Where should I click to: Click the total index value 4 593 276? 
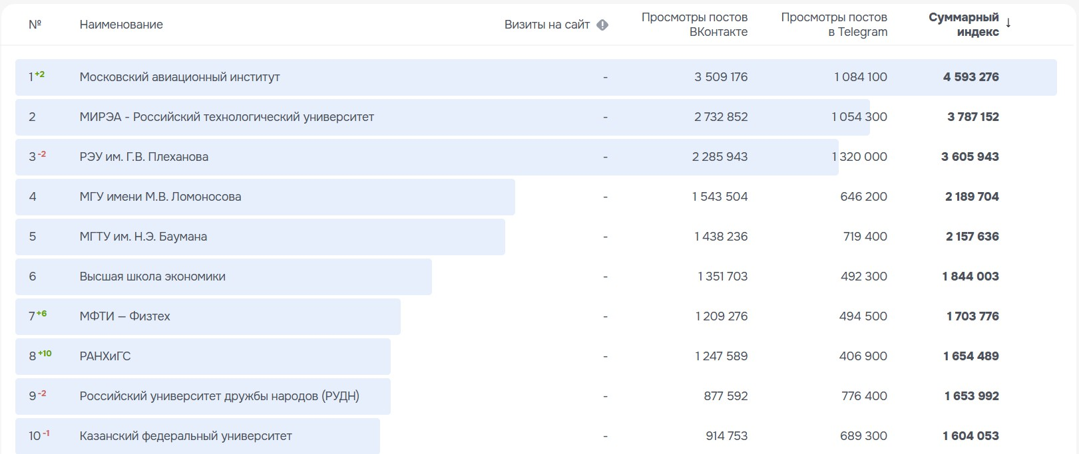click(971, 77)
